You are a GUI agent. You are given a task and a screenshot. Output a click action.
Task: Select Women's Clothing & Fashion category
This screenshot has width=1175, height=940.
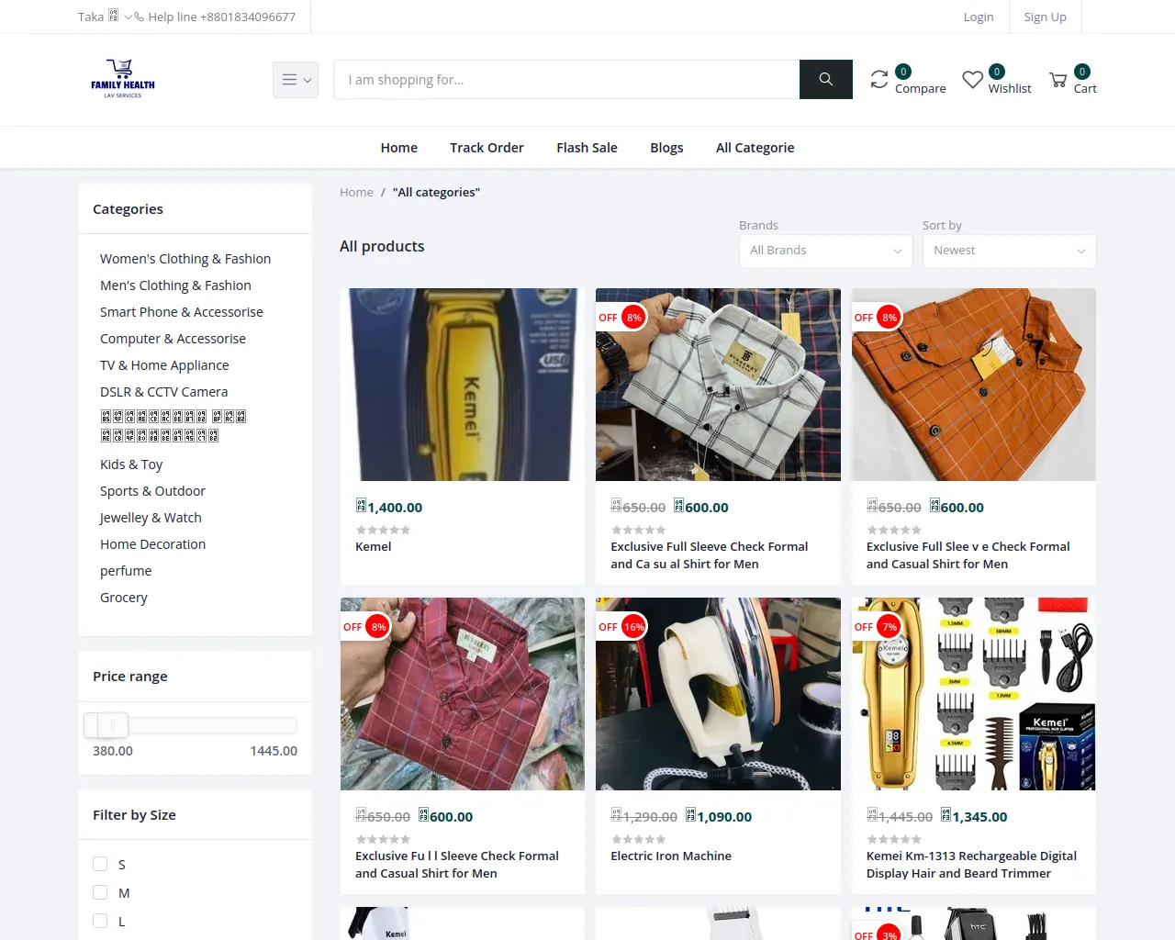click(x=185, y=259)
